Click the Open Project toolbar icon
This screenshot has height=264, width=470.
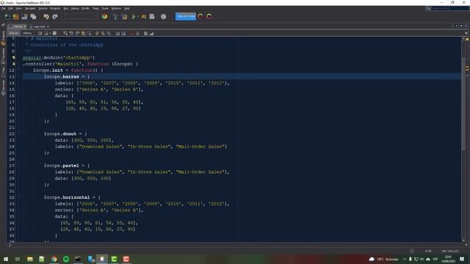pos(24,16)
